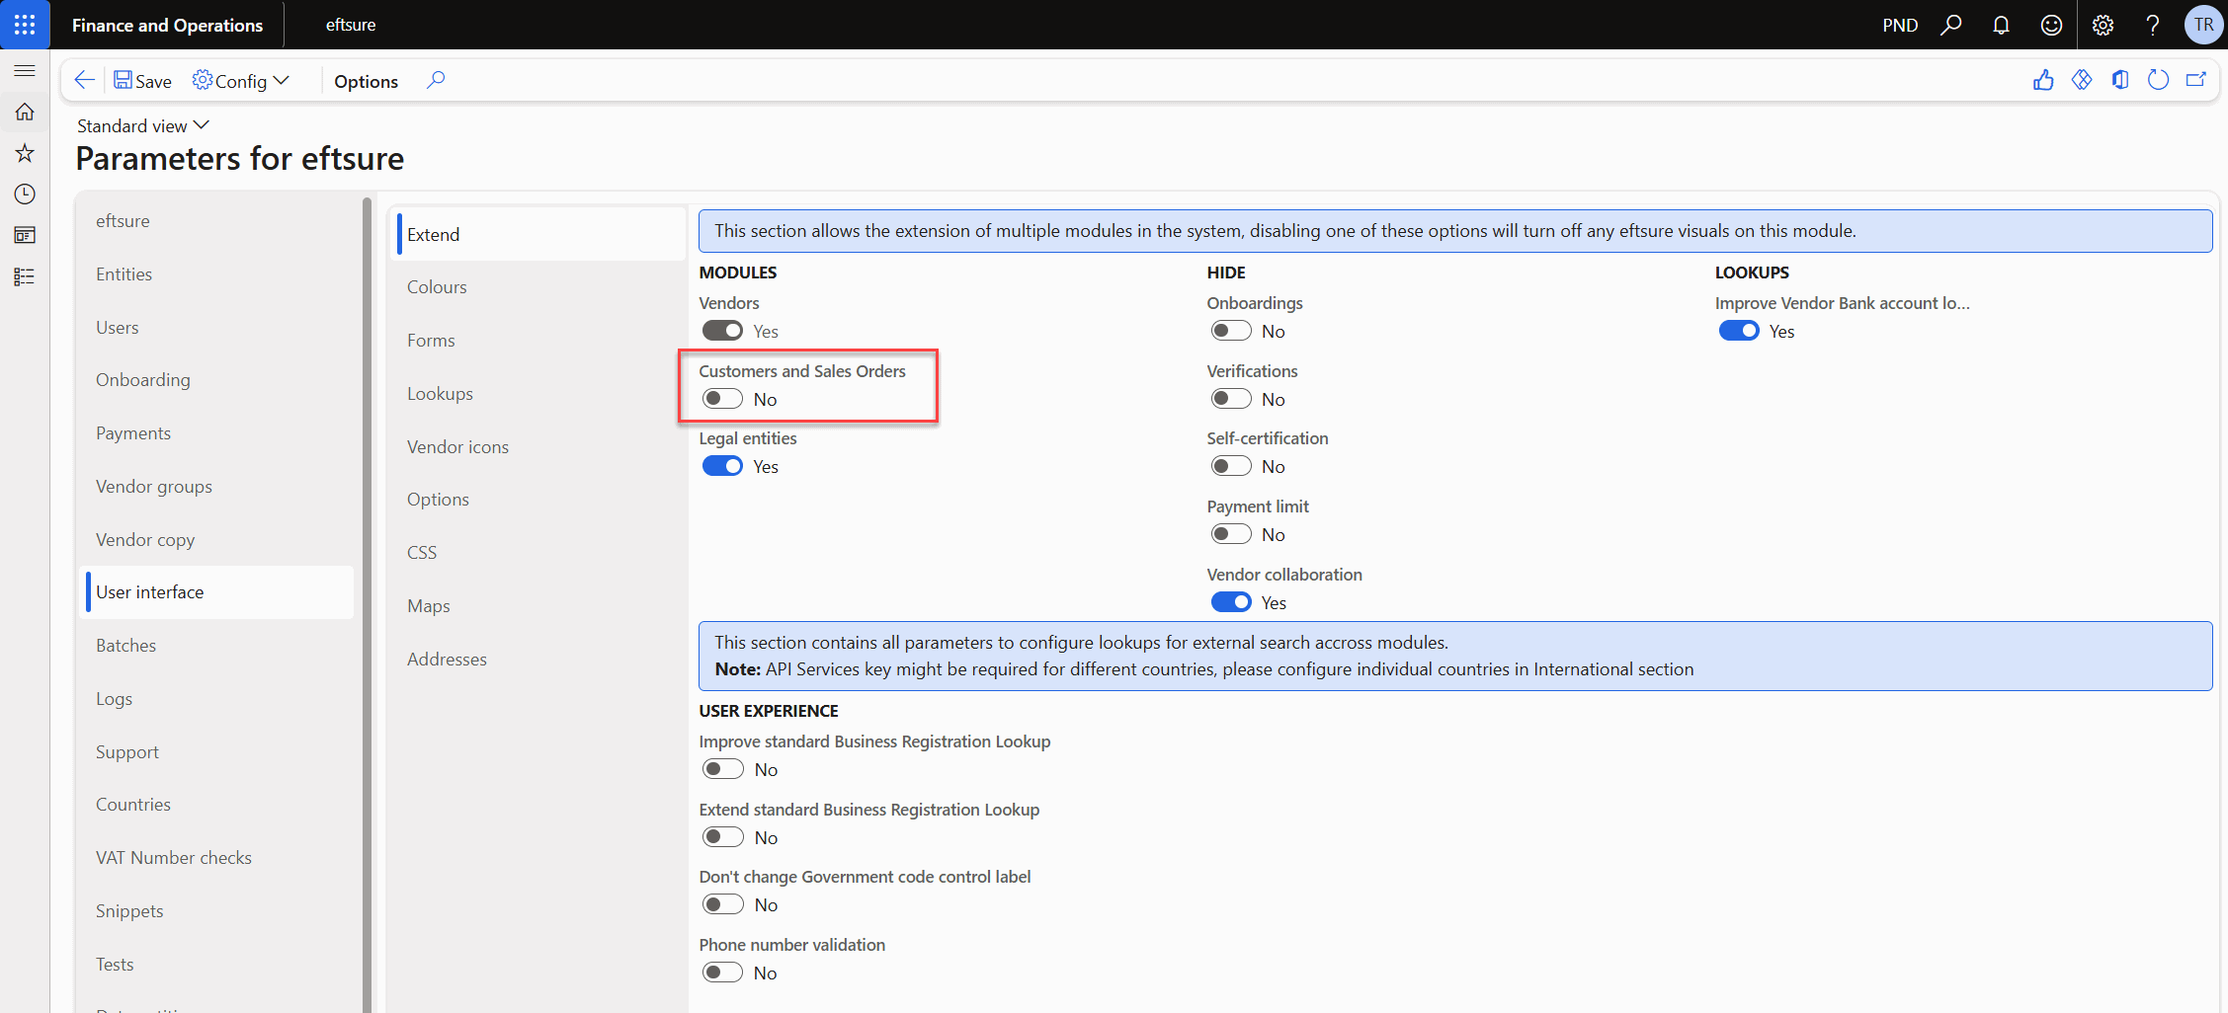Refresh the page icon
This screenshot has width=2228, height=1013.
[2158, 80]
